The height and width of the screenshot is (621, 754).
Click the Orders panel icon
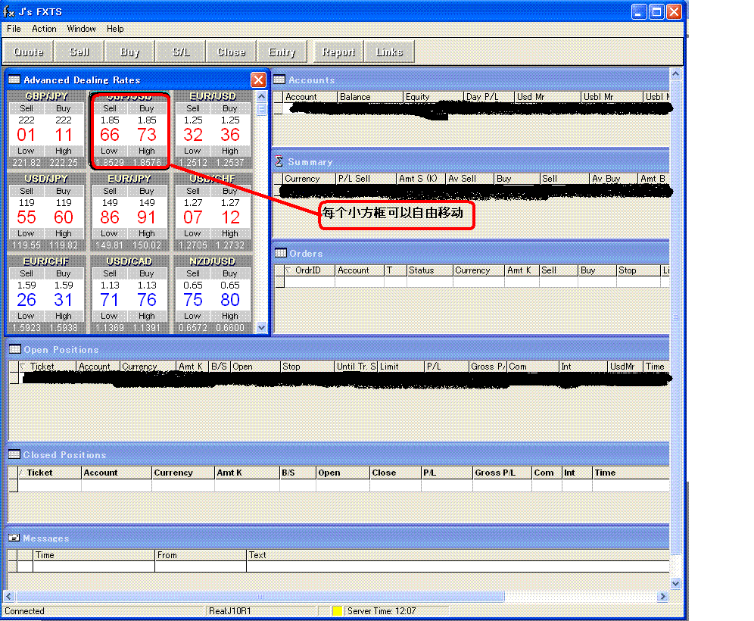[282, 254]
